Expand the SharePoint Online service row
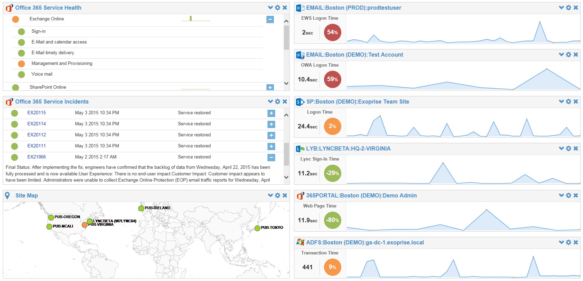 (270, 87)
